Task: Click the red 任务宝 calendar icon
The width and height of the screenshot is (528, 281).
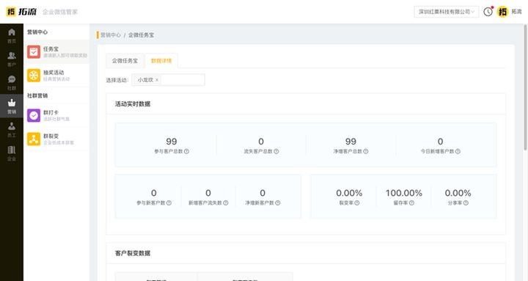Action: 34,52
